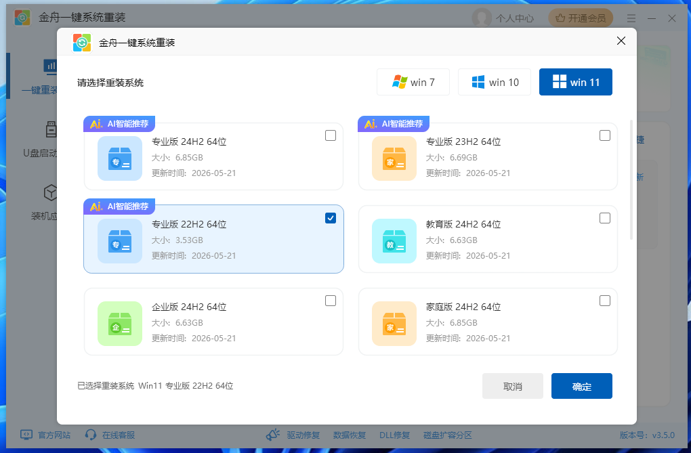Open DLL修复 link

[395, 435]
